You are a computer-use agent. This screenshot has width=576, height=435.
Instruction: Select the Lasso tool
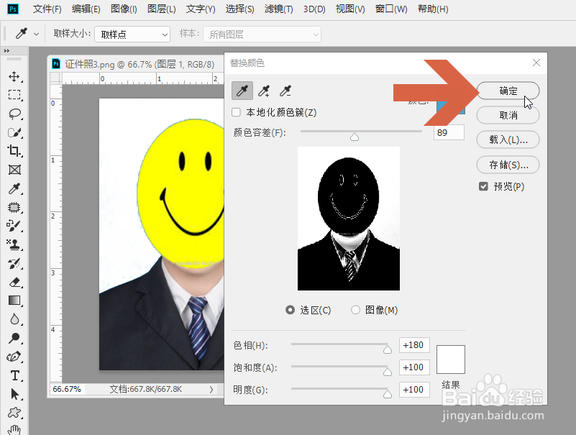(x=16, y=112)
